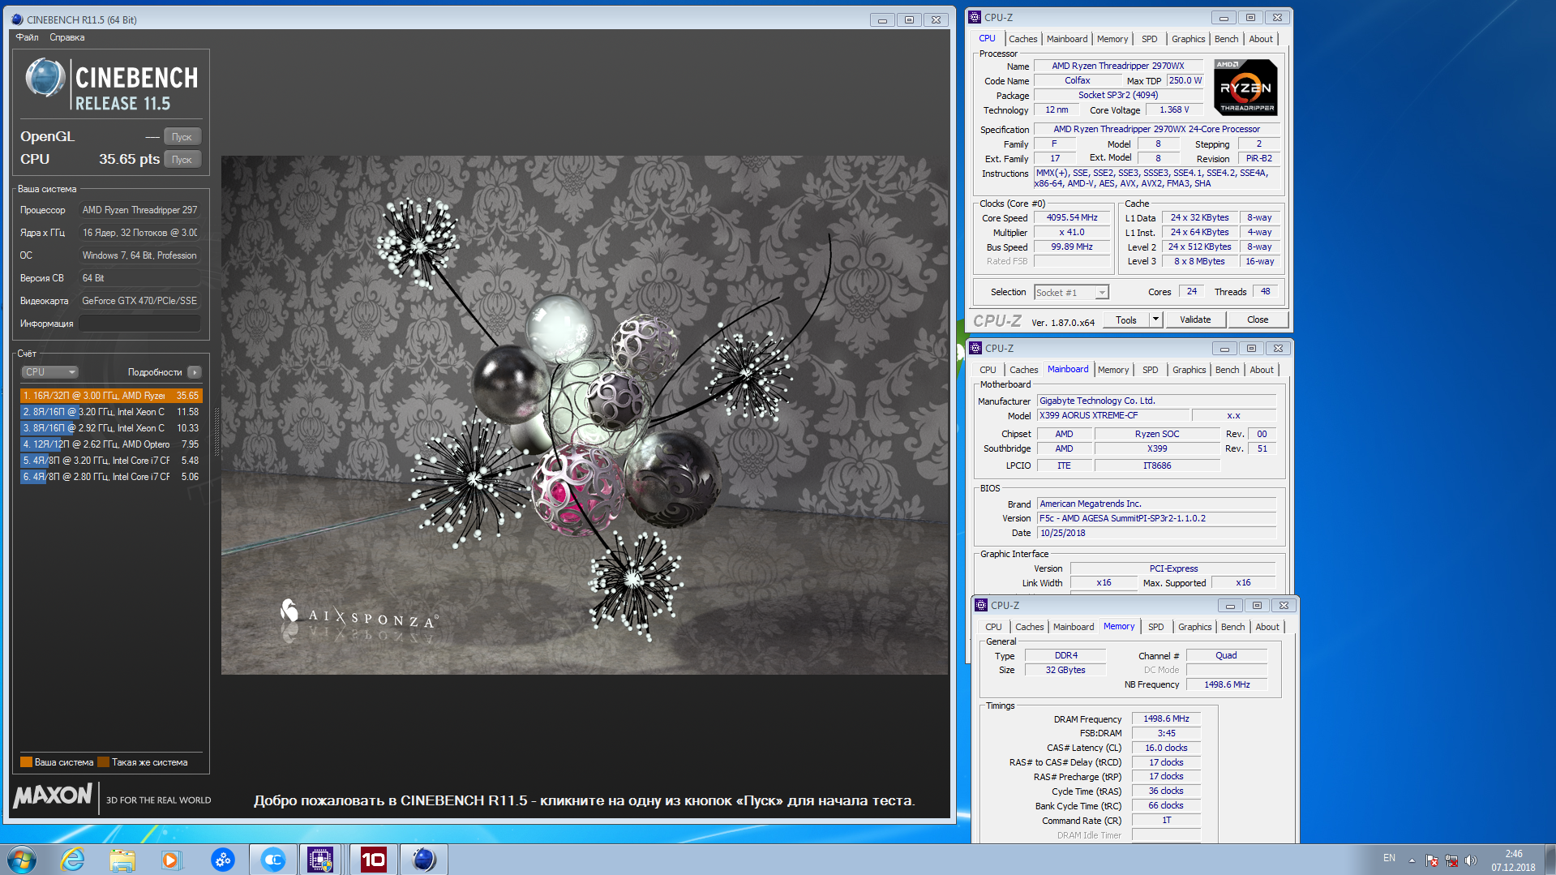Click the Cinebench sphere logo in the left panel
Viewport: 1556px width, 875px height.
tap(45, 79)
